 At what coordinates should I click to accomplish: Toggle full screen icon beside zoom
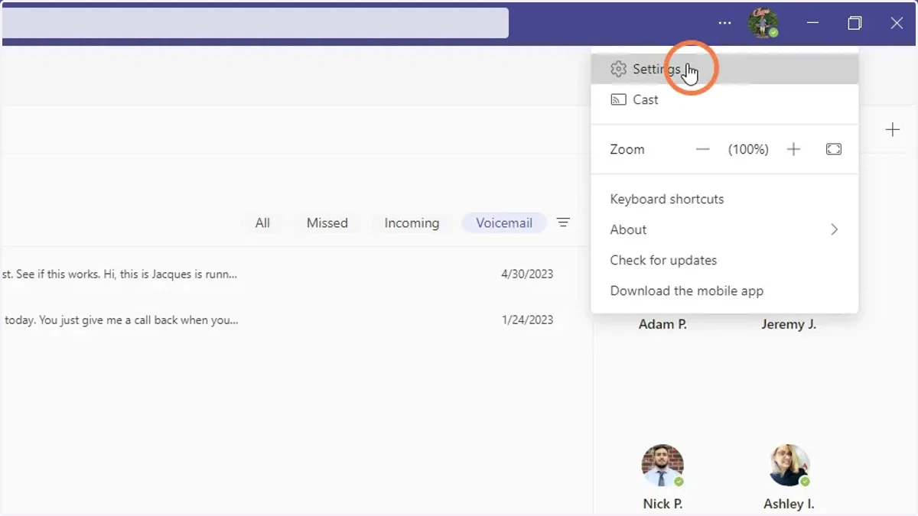tap(834, 149)
